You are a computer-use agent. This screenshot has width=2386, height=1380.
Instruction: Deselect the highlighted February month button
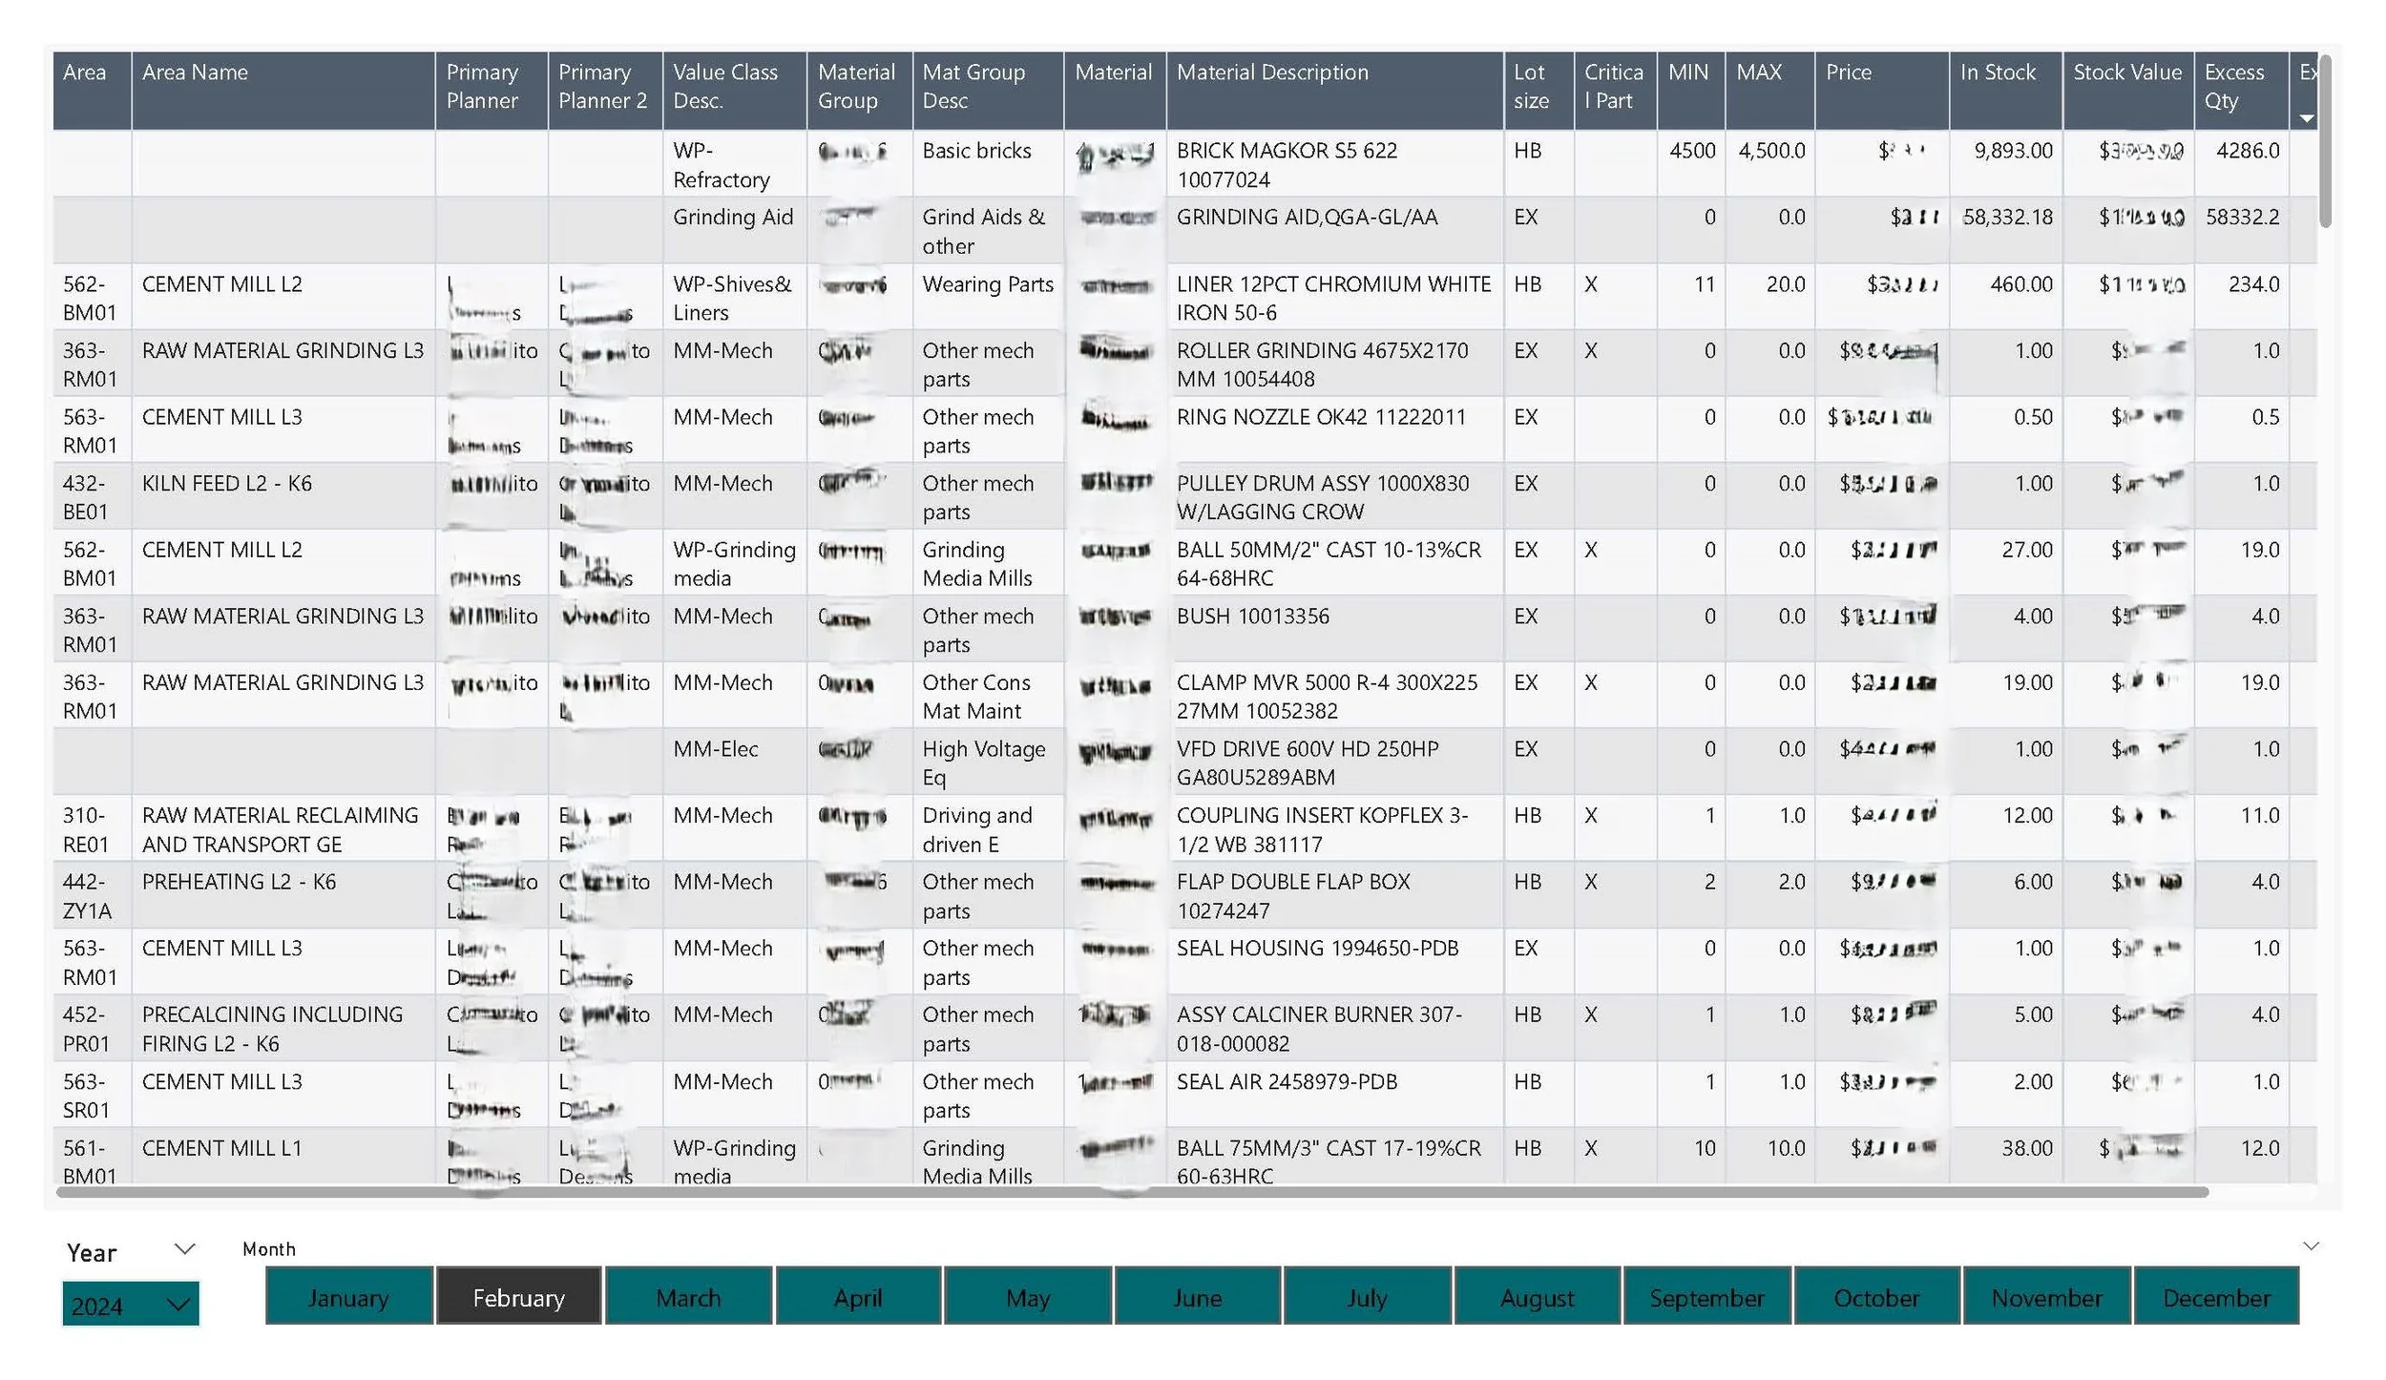(518, 1298)
